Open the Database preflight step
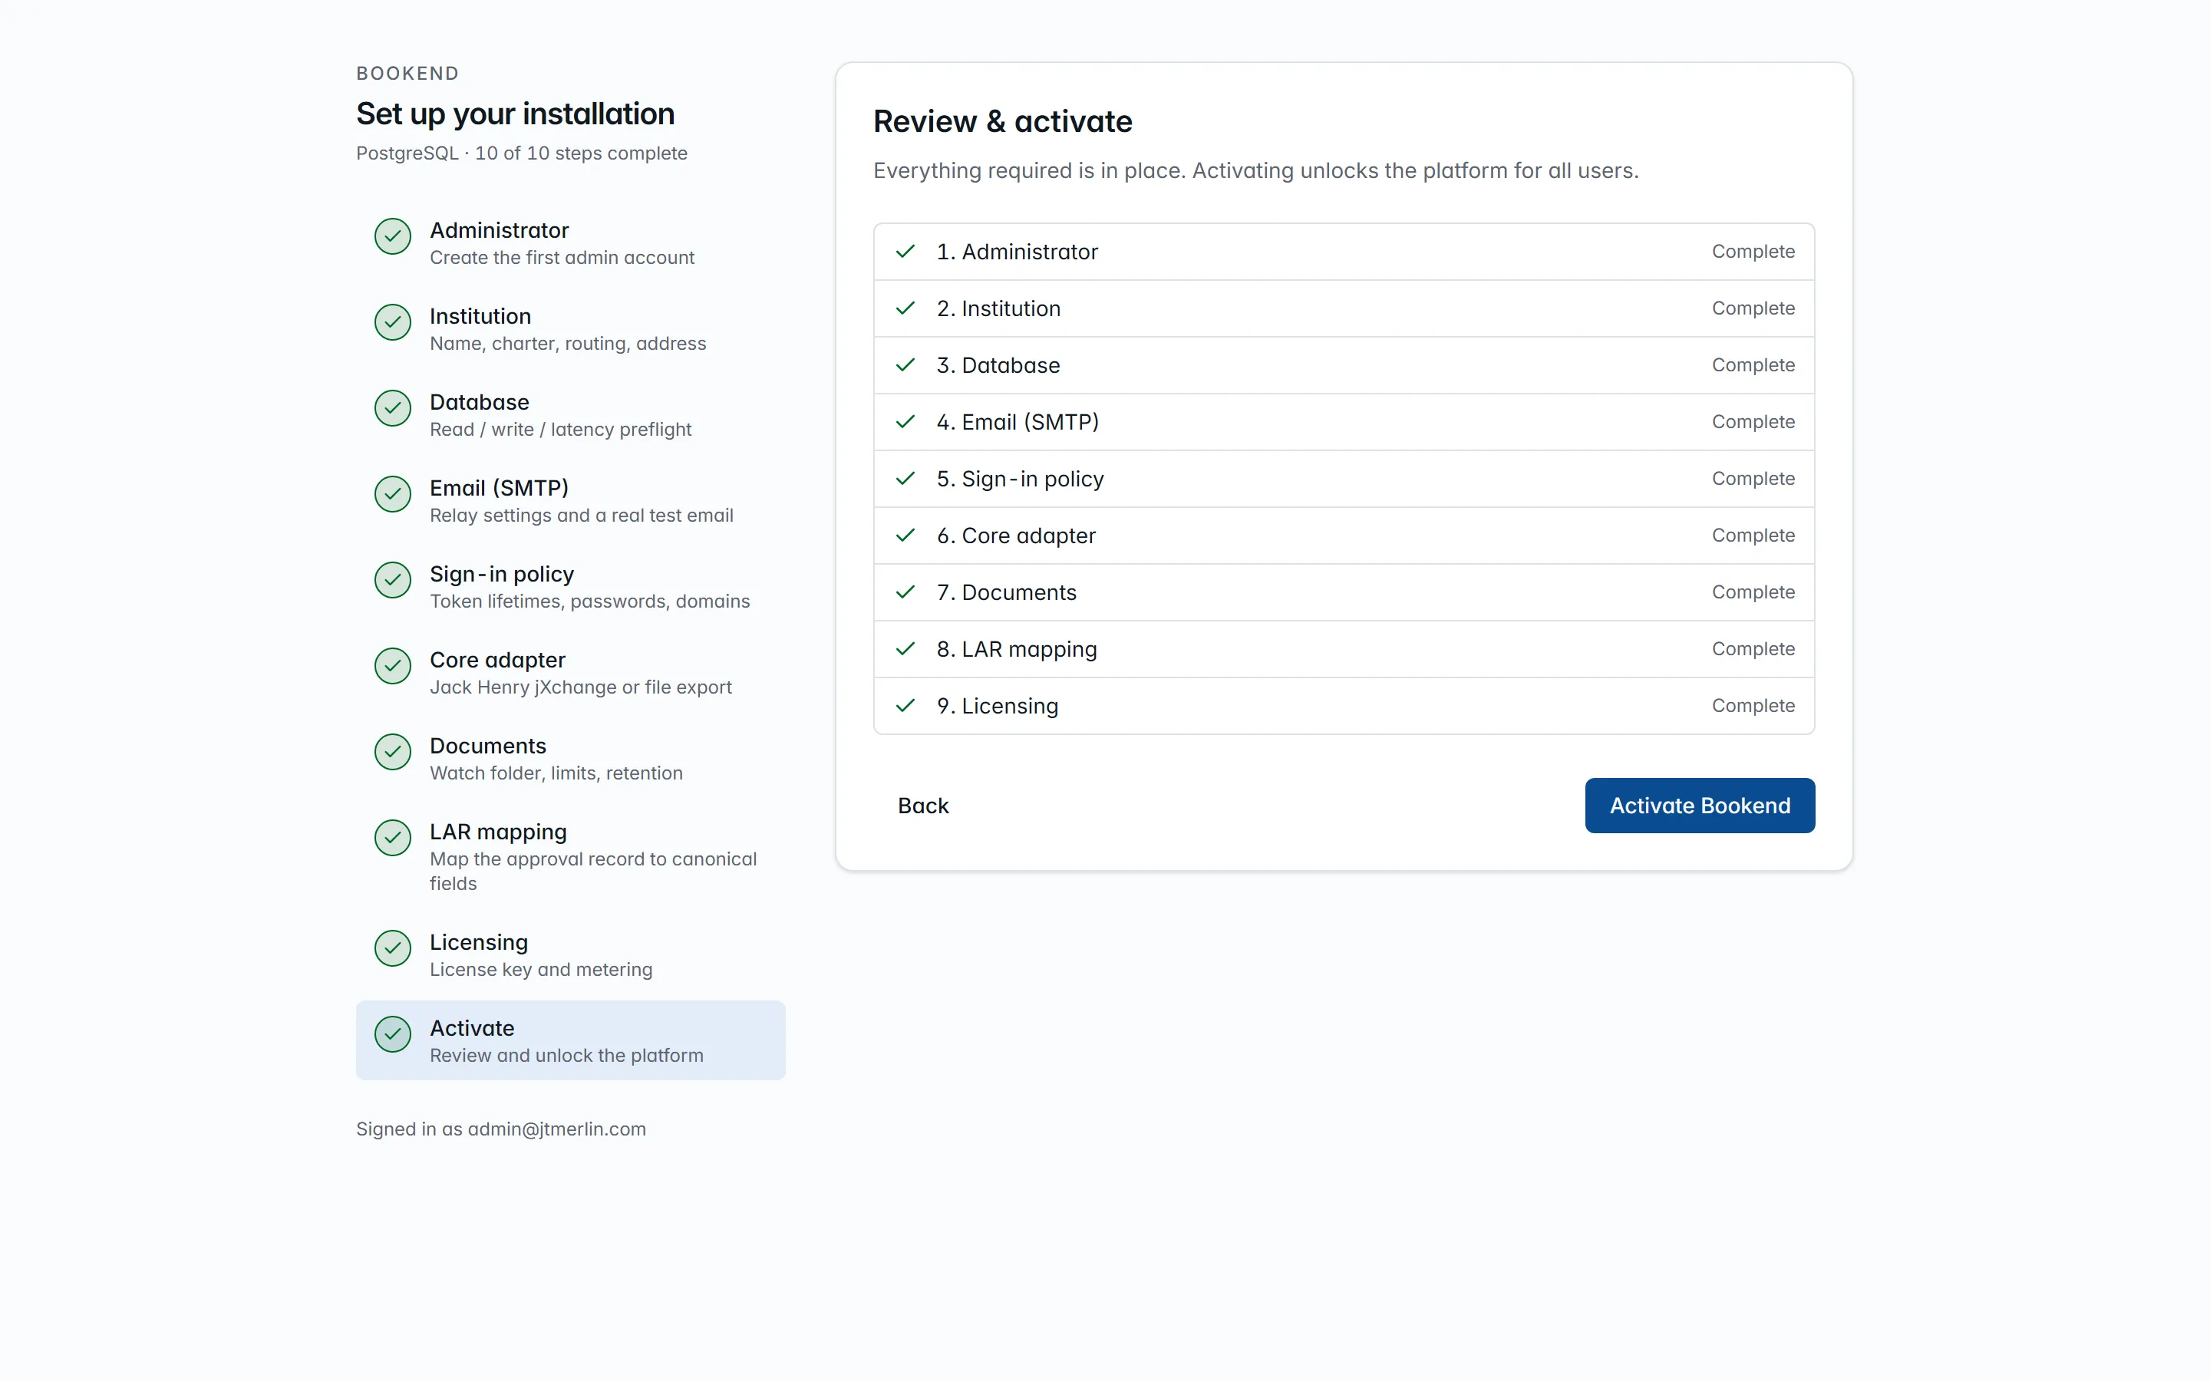The image size is (2210, 1381). coord(571,414)
